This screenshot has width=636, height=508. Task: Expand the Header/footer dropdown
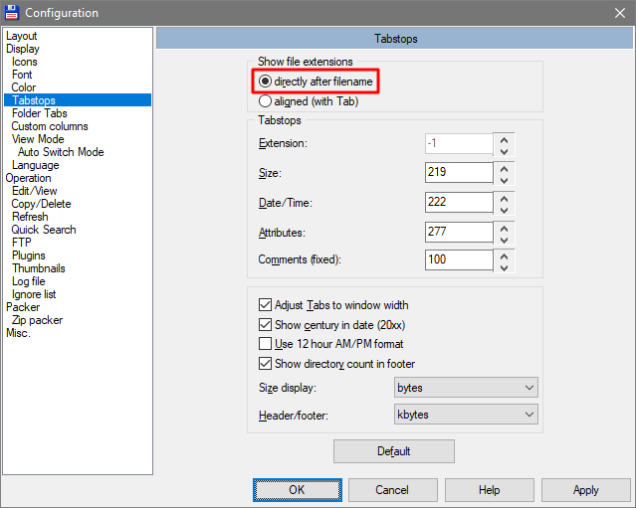pyautogui.click(x=465, y=415)
